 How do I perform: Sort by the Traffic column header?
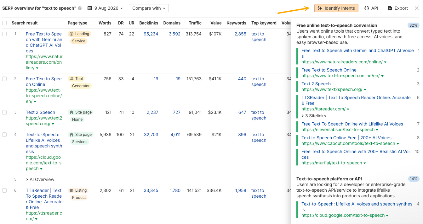coord(195,23)
